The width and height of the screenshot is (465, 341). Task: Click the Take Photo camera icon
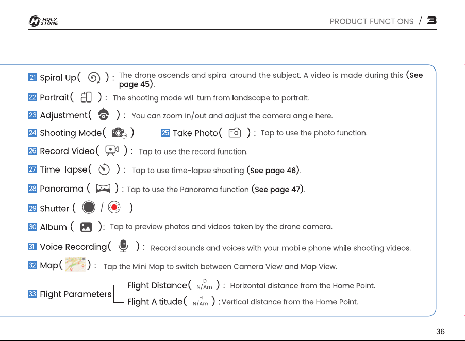[x=235, y=133]
